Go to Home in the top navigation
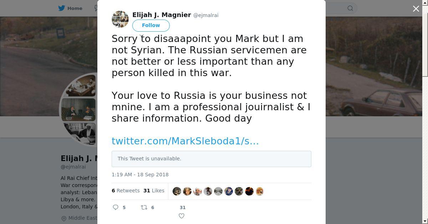Screen dimensions: 428x224 [75, 8]
